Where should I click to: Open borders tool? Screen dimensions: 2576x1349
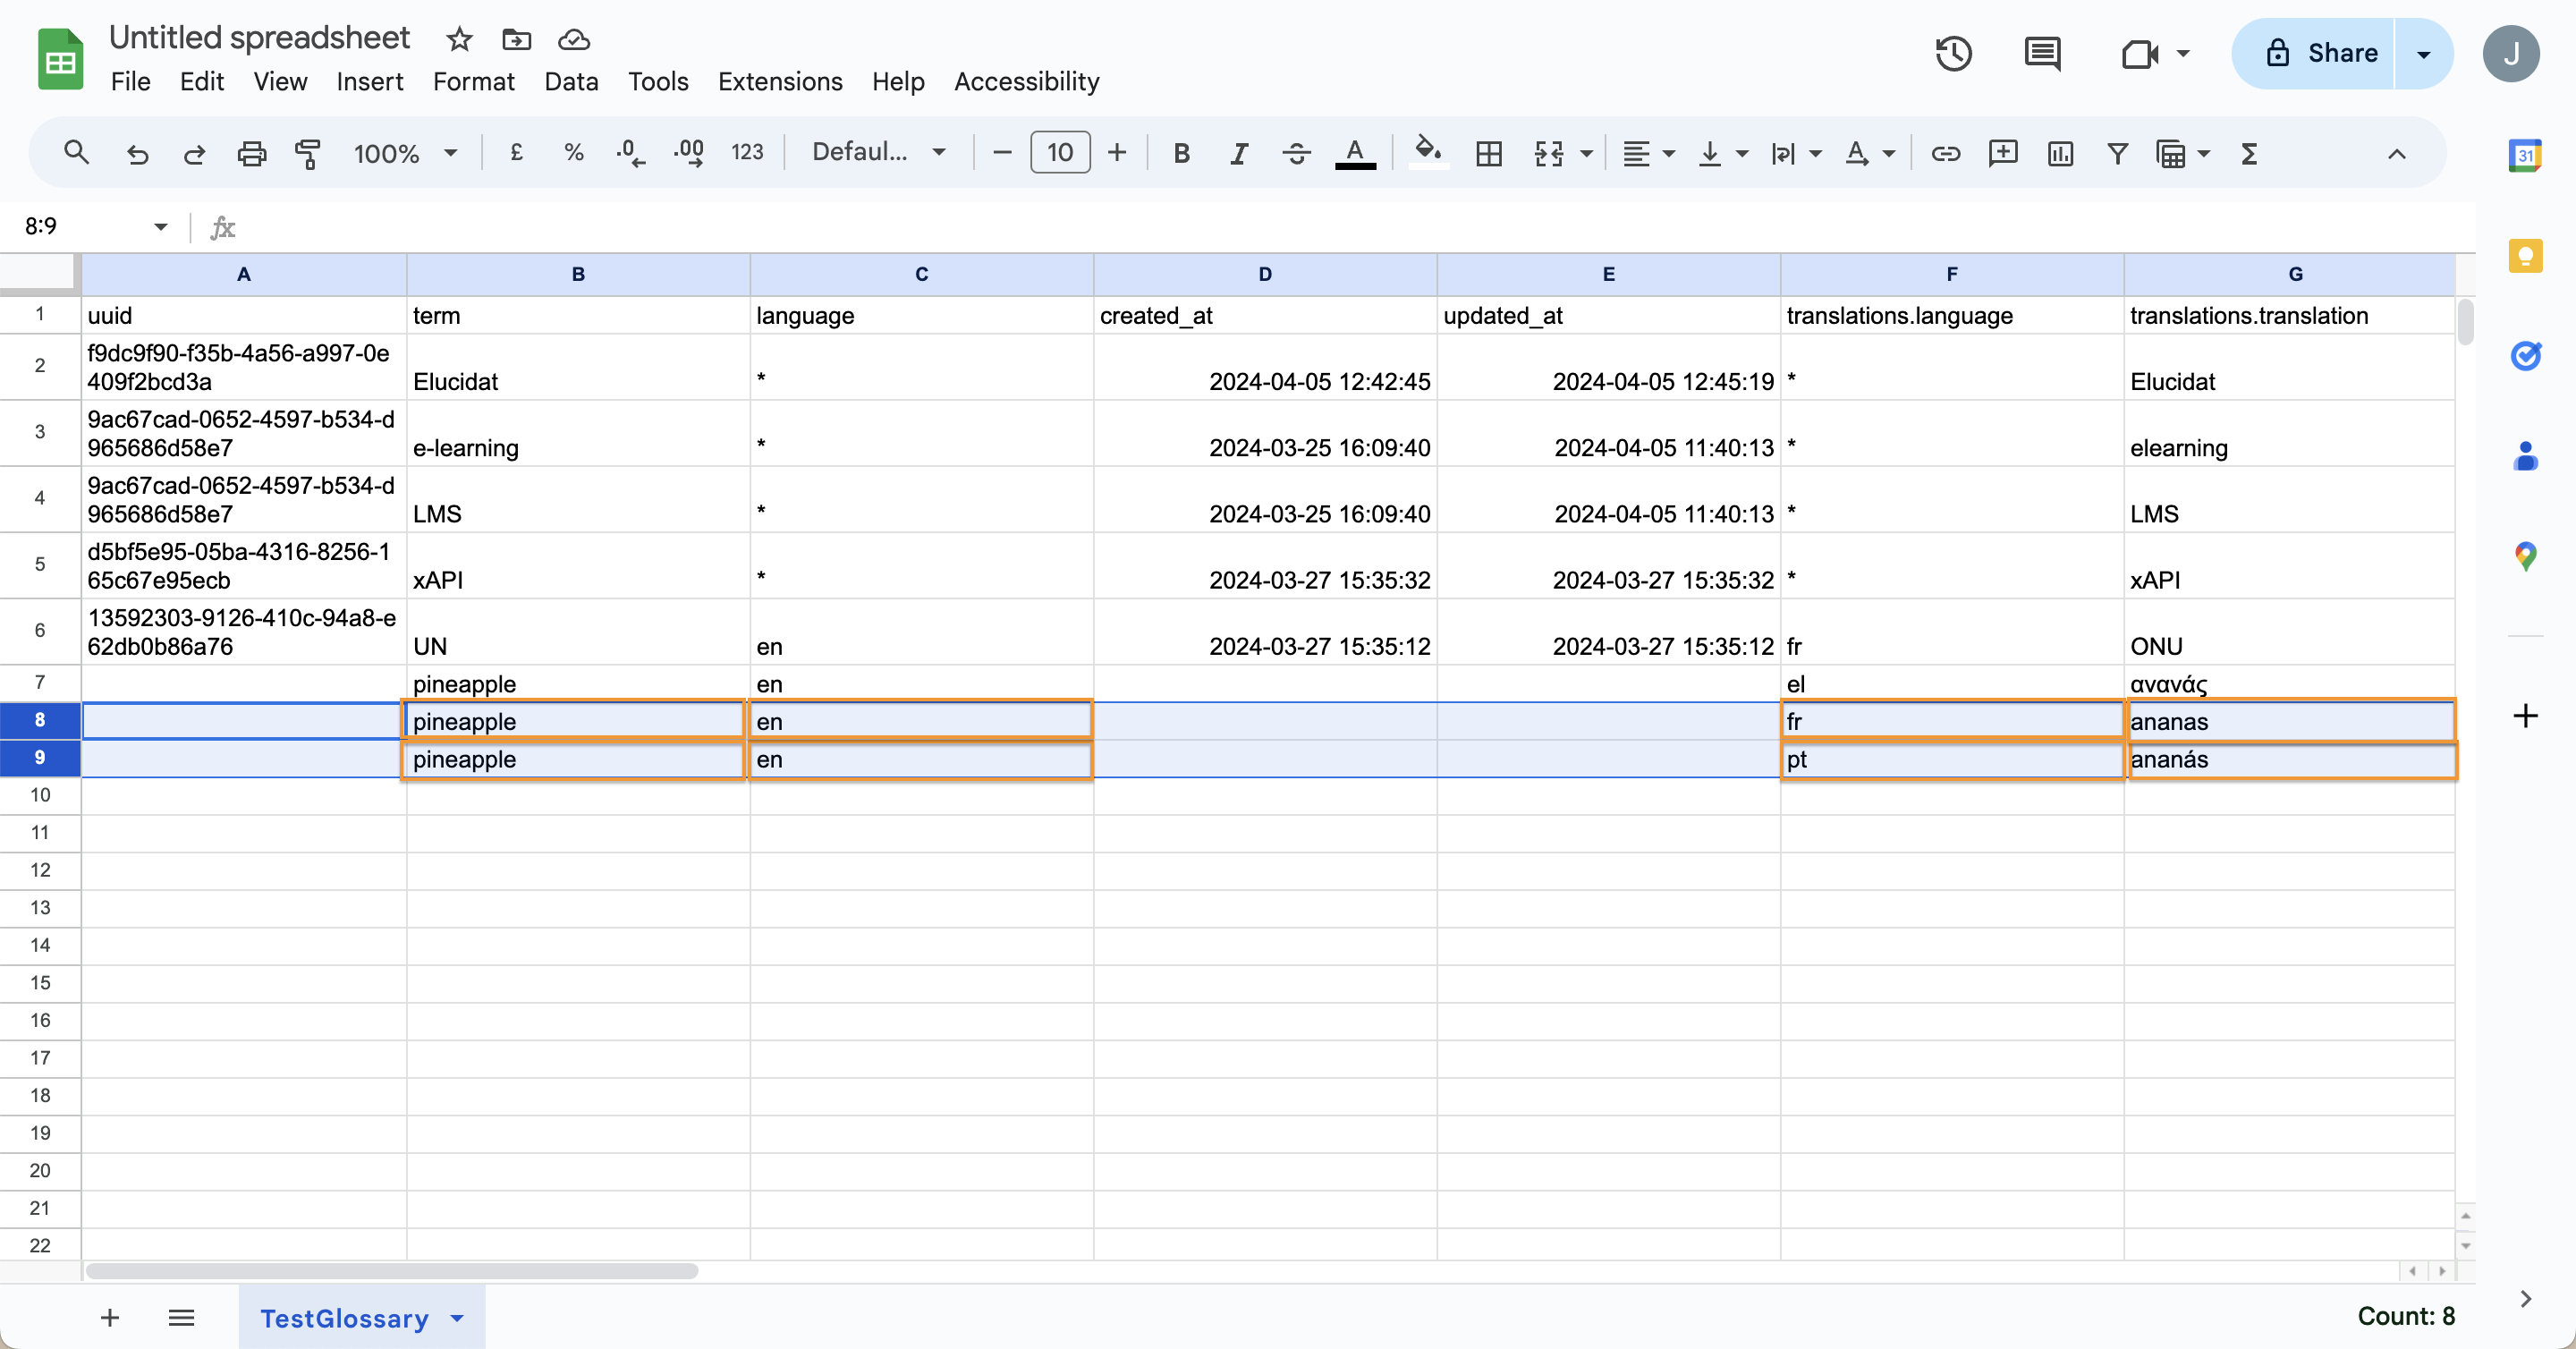(1488, 153)
